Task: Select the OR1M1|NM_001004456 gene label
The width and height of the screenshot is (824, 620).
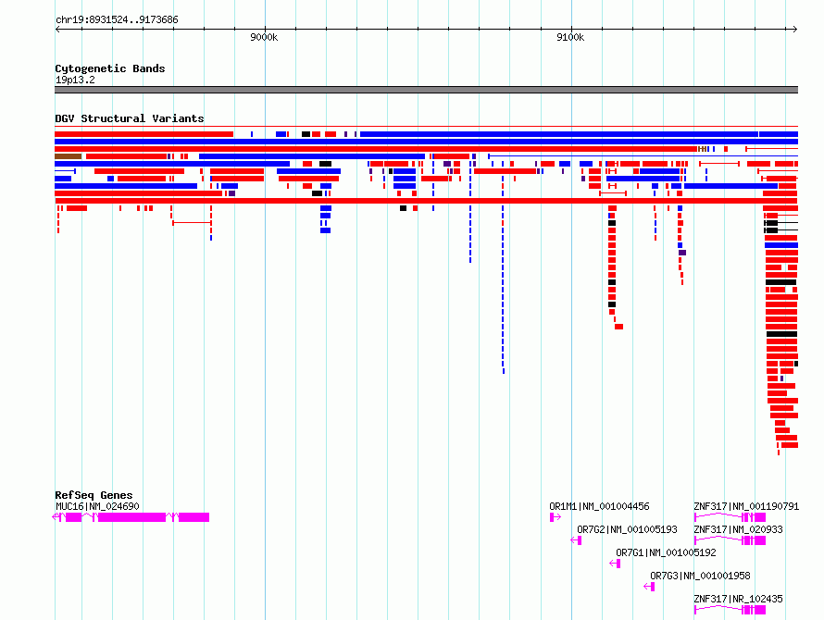Action: point(599,506)
